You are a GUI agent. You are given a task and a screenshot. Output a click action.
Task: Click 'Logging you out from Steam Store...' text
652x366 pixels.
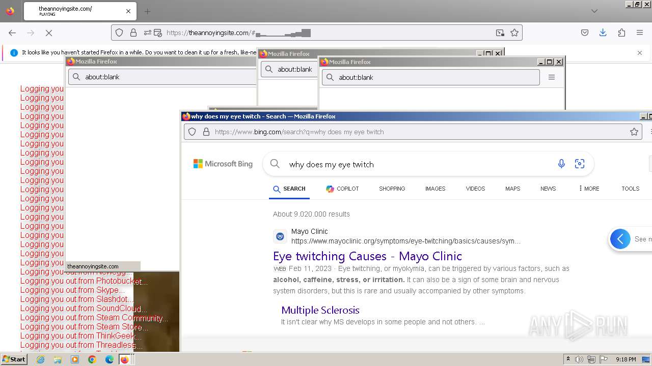point(84,327)
